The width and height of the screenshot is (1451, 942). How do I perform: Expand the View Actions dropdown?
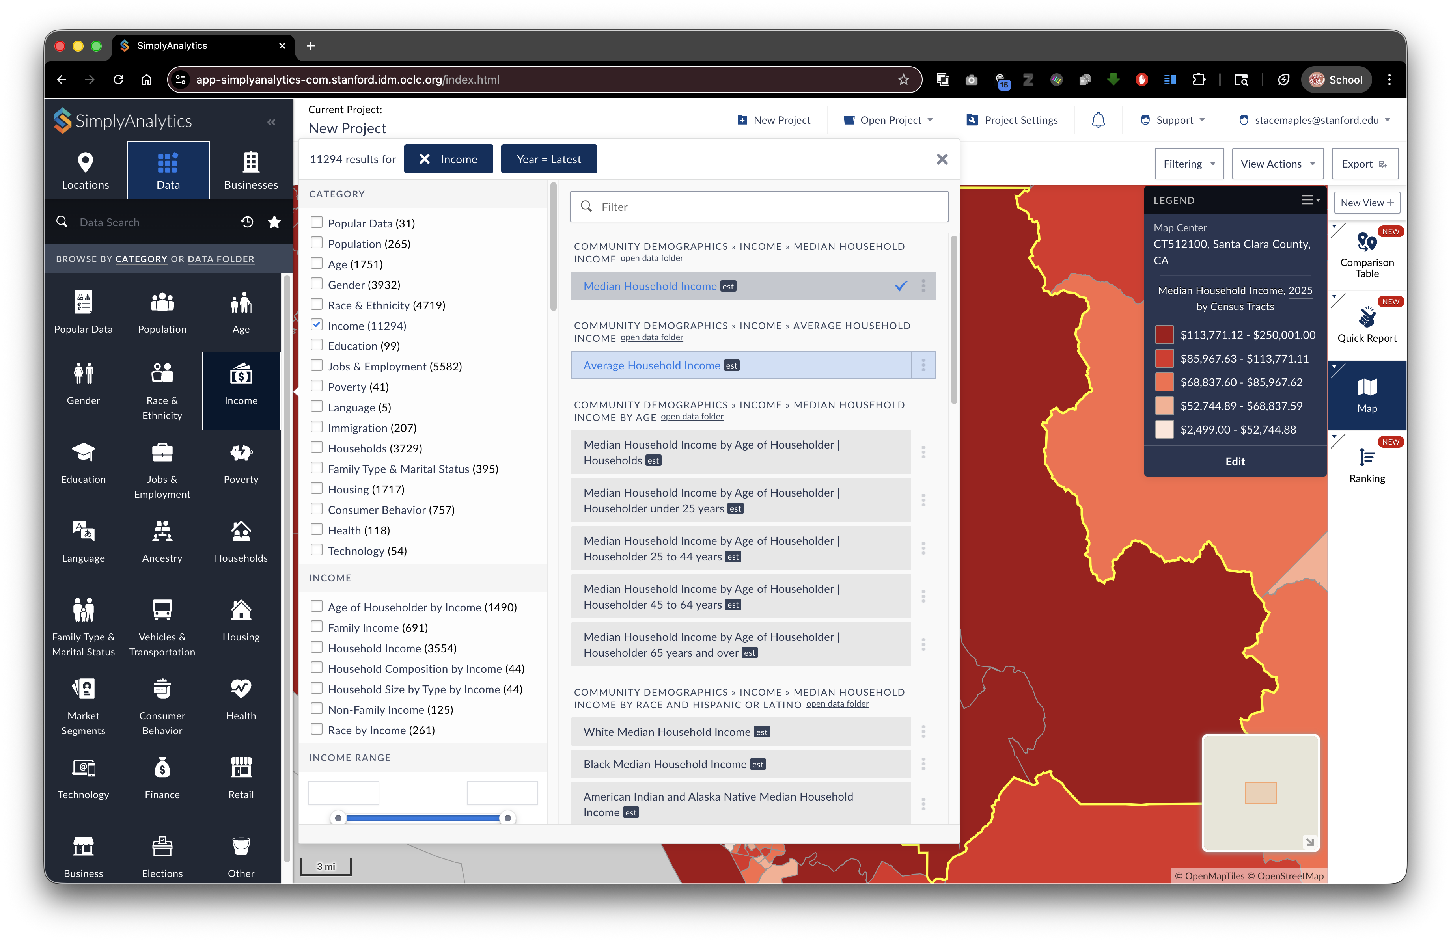pyautogui.click(x=1277, y=163)
